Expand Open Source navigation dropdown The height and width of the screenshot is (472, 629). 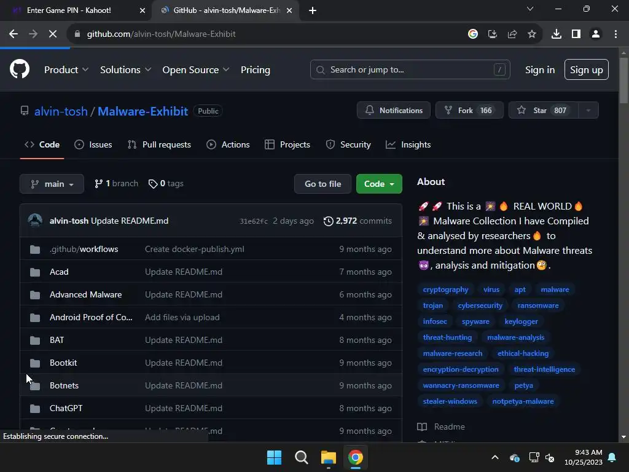click(x=196, y=69)
